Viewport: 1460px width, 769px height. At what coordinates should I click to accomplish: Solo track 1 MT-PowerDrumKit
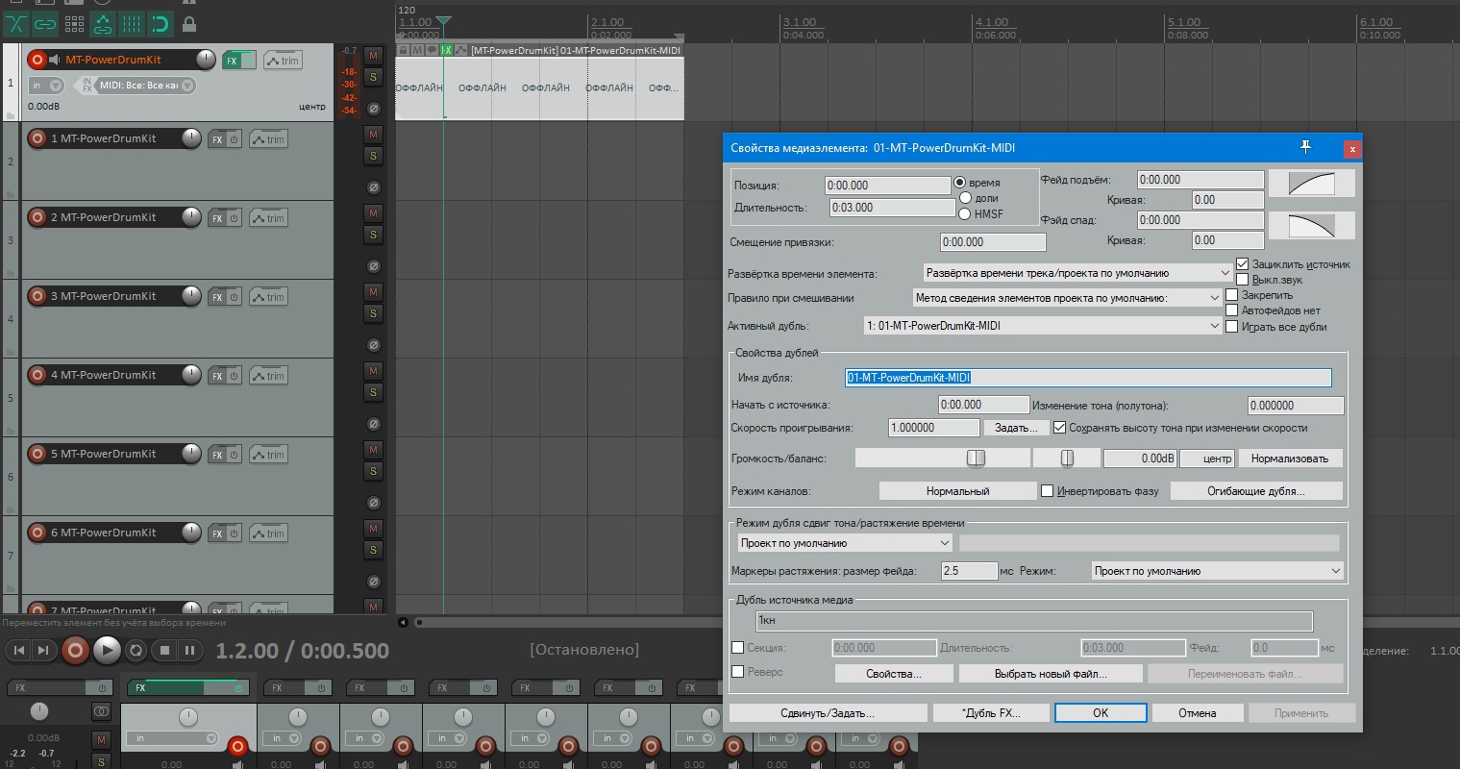click(373, 77)
